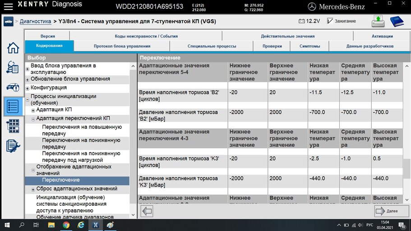Click Давление наполнения тормоза 'B2' row label
Screen dimensions: 411x231
(x=178, y=115)
